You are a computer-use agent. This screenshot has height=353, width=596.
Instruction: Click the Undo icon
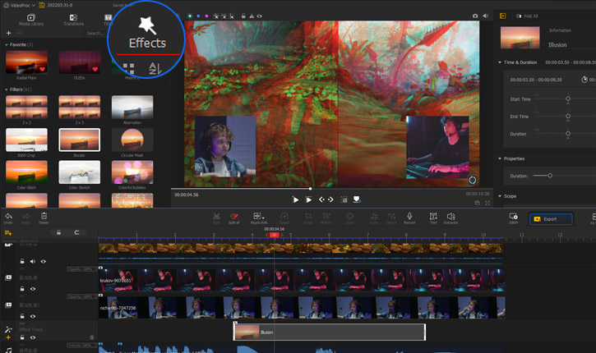pos(8,218)
